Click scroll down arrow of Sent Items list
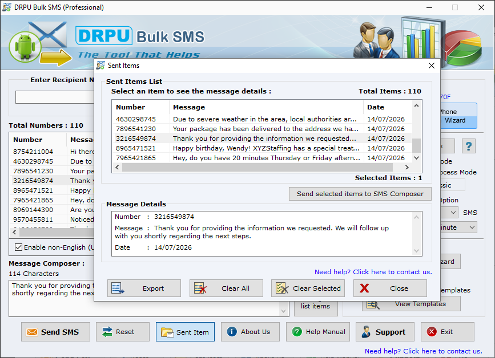Viewport: 495px width, 358px height. (416, 157)
